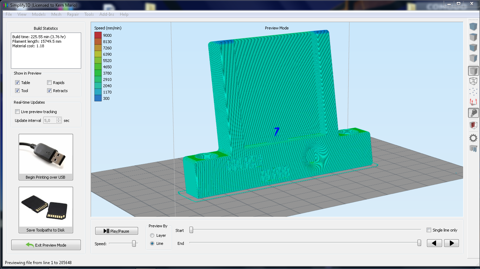Exit Preview Mode

(46, 245)
